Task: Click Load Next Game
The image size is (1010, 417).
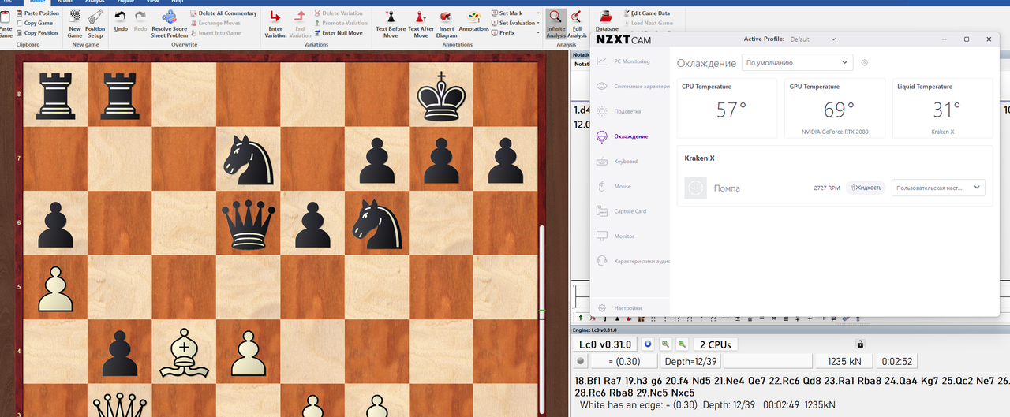Action: (647, 23)
